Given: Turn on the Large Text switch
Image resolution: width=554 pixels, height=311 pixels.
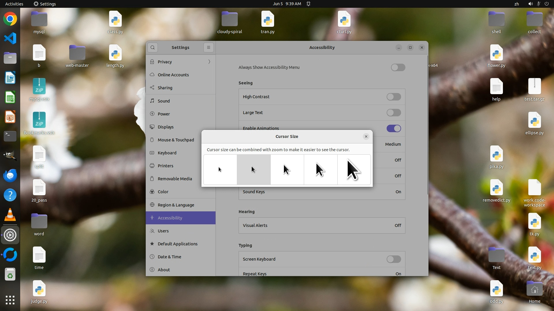Looking at the screenshot, I should (394, 113).
